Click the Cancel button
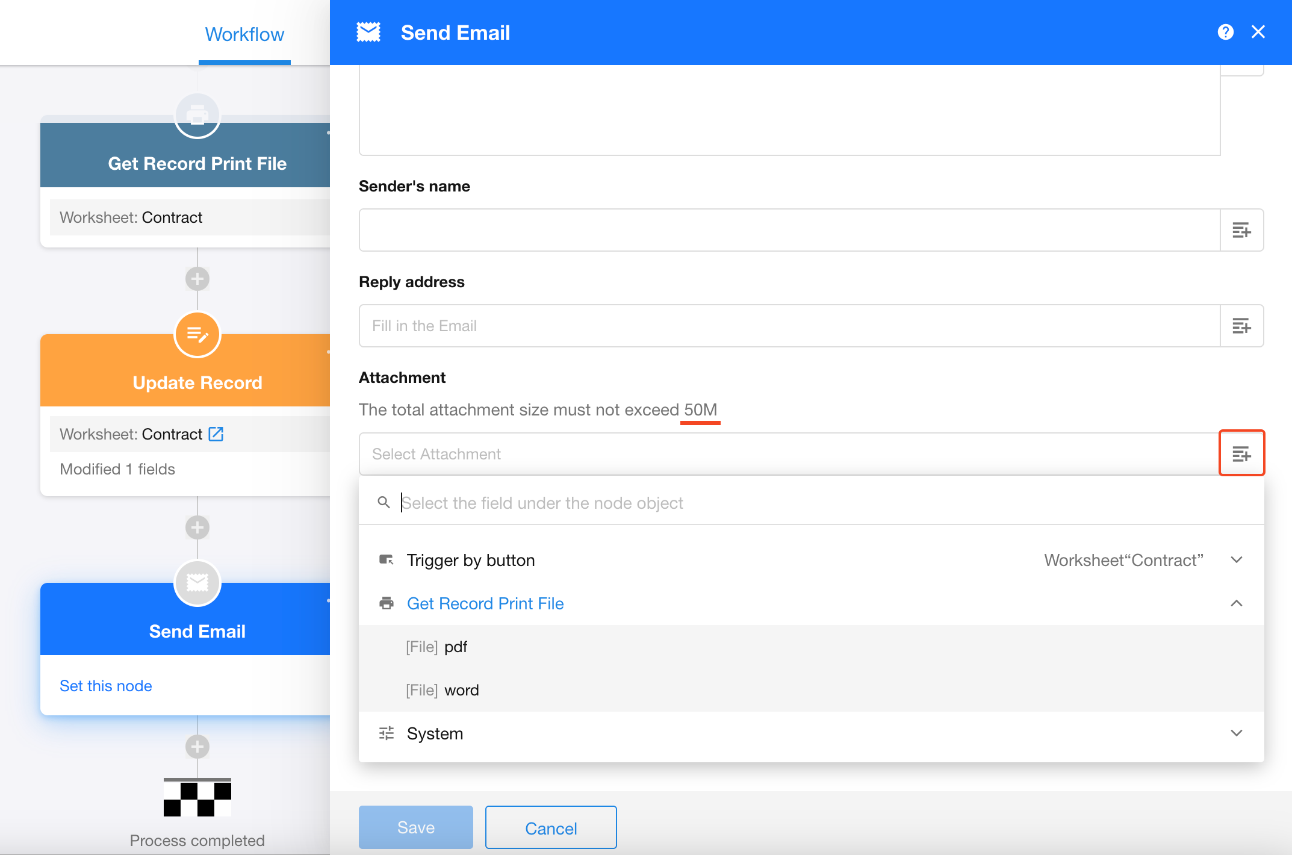 (x=551, y=828)
